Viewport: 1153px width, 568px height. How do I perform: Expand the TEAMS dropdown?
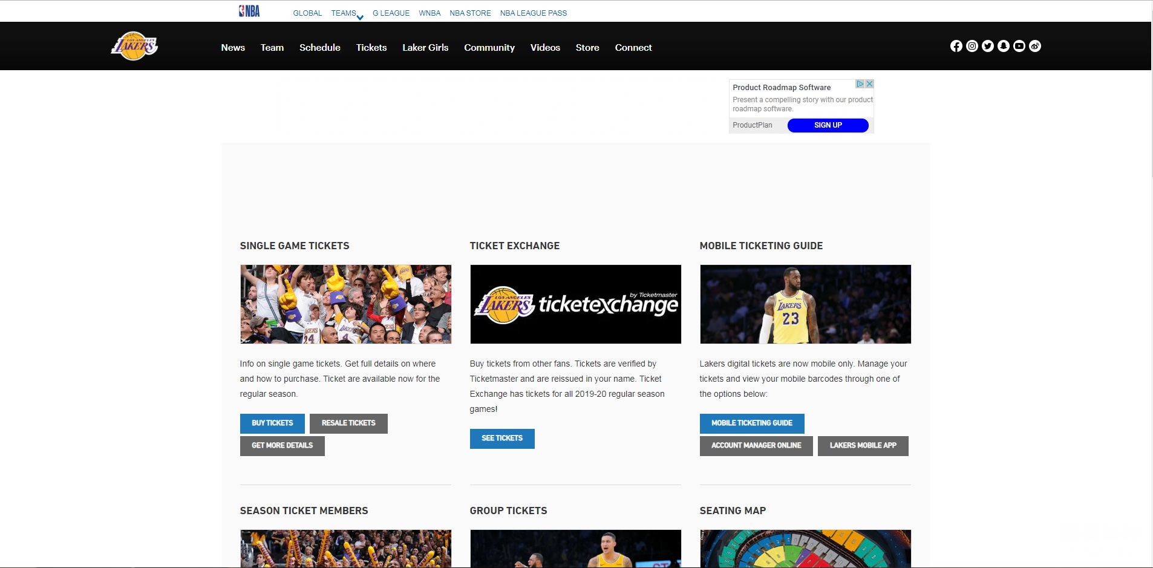pos(347,13)
